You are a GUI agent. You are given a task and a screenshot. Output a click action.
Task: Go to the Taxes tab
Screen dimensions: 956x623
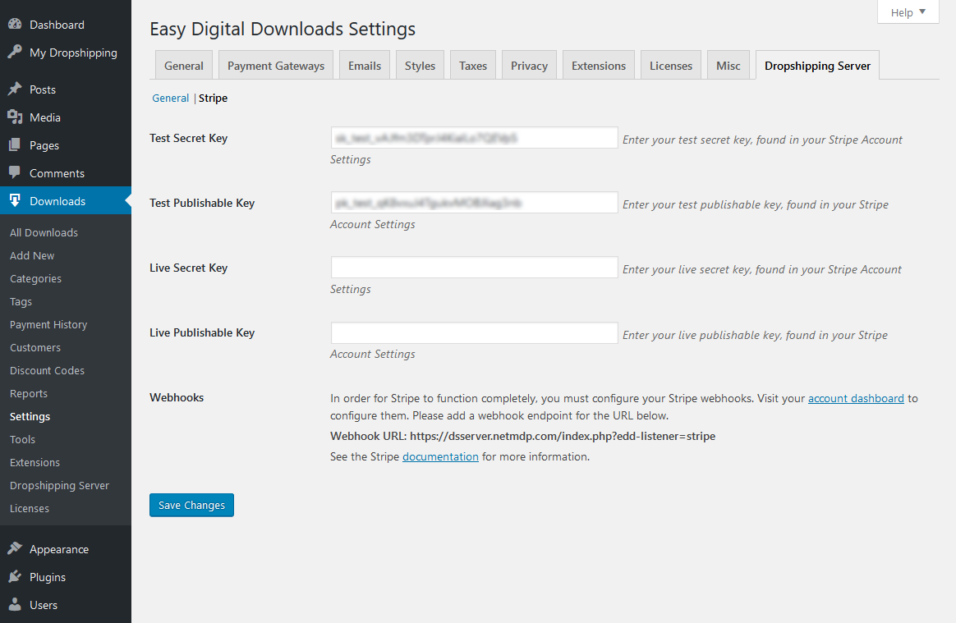(473, 65)
